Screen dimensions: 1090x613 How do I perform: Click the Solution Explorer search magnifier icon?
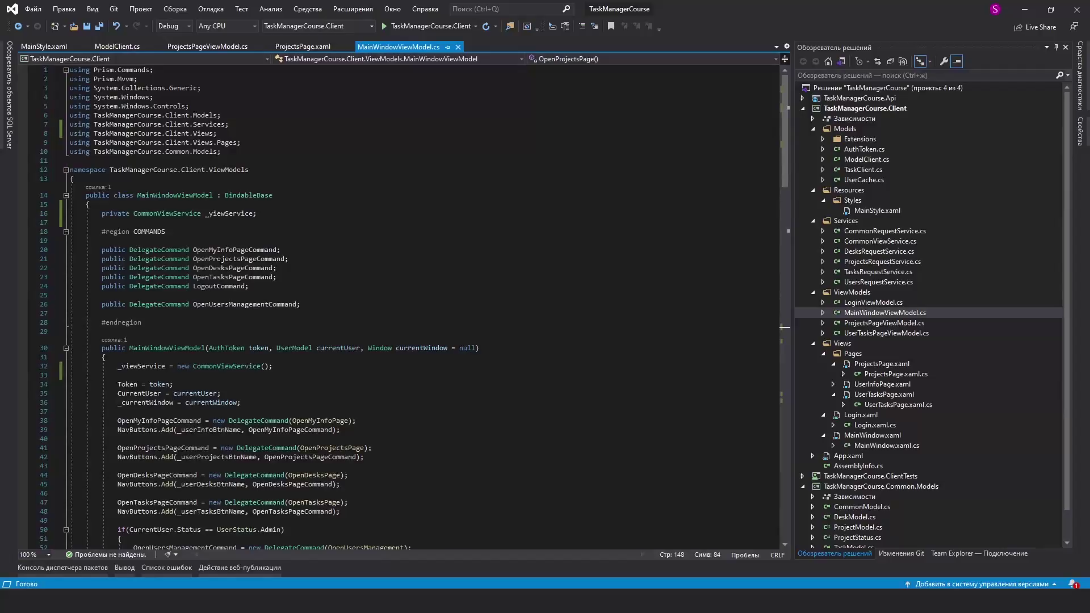(x=1059, y=75)
